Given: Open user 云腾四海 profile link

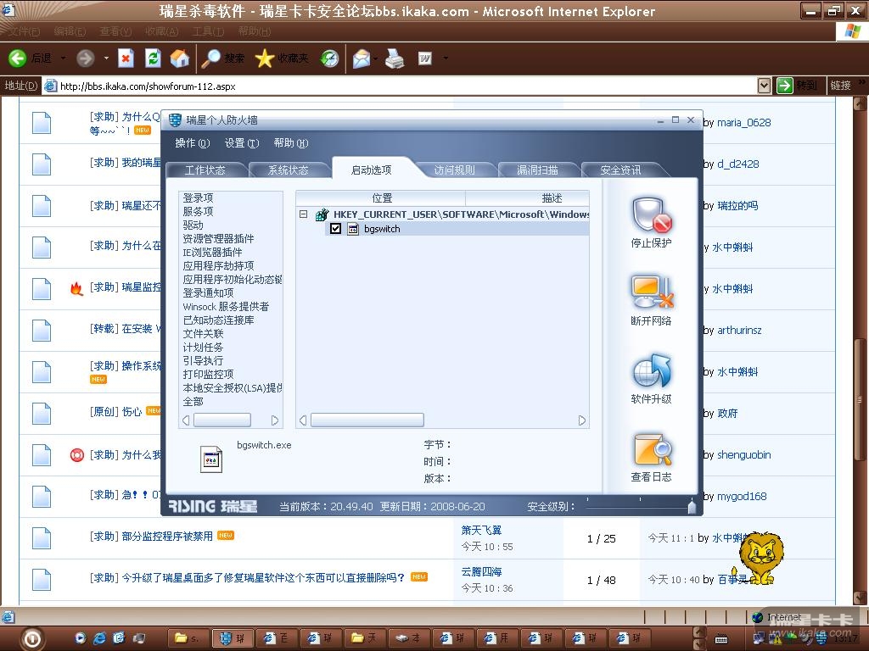Looking at the screenshot, I should tap(481, 571).
